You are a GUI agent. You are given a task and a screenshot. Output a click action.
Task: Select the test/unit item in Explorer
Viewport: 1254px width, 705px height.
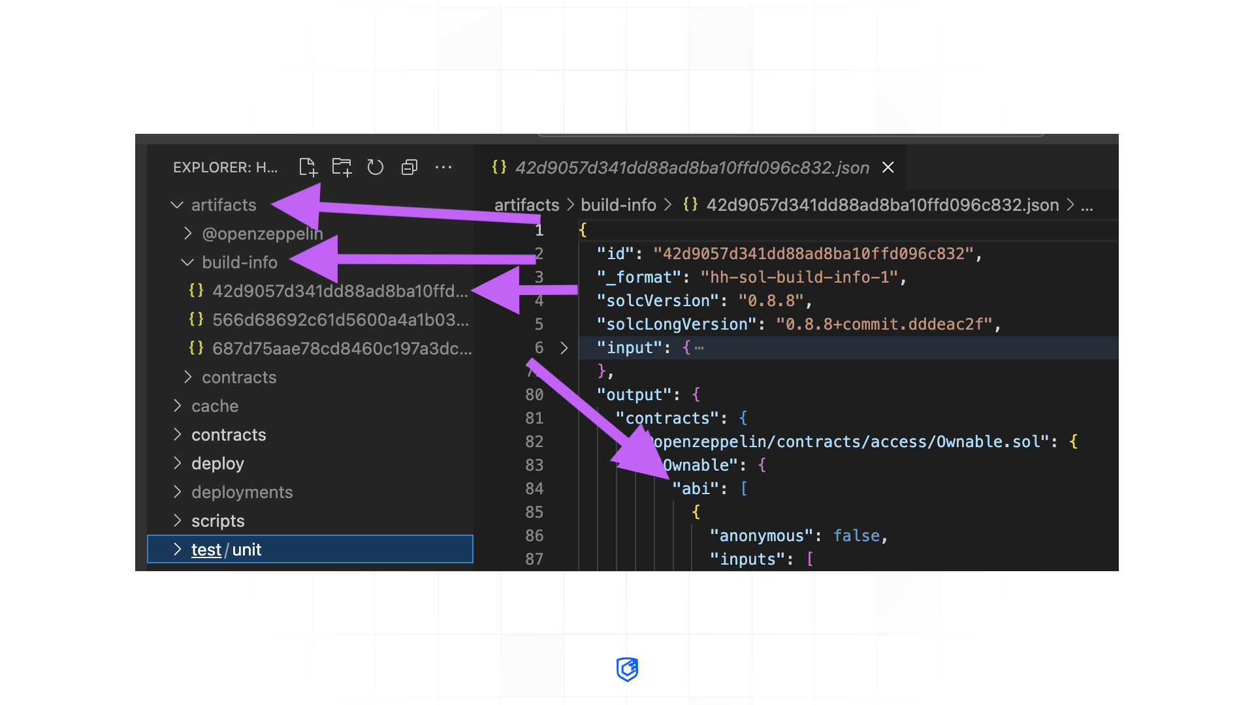tap(225, 549)
